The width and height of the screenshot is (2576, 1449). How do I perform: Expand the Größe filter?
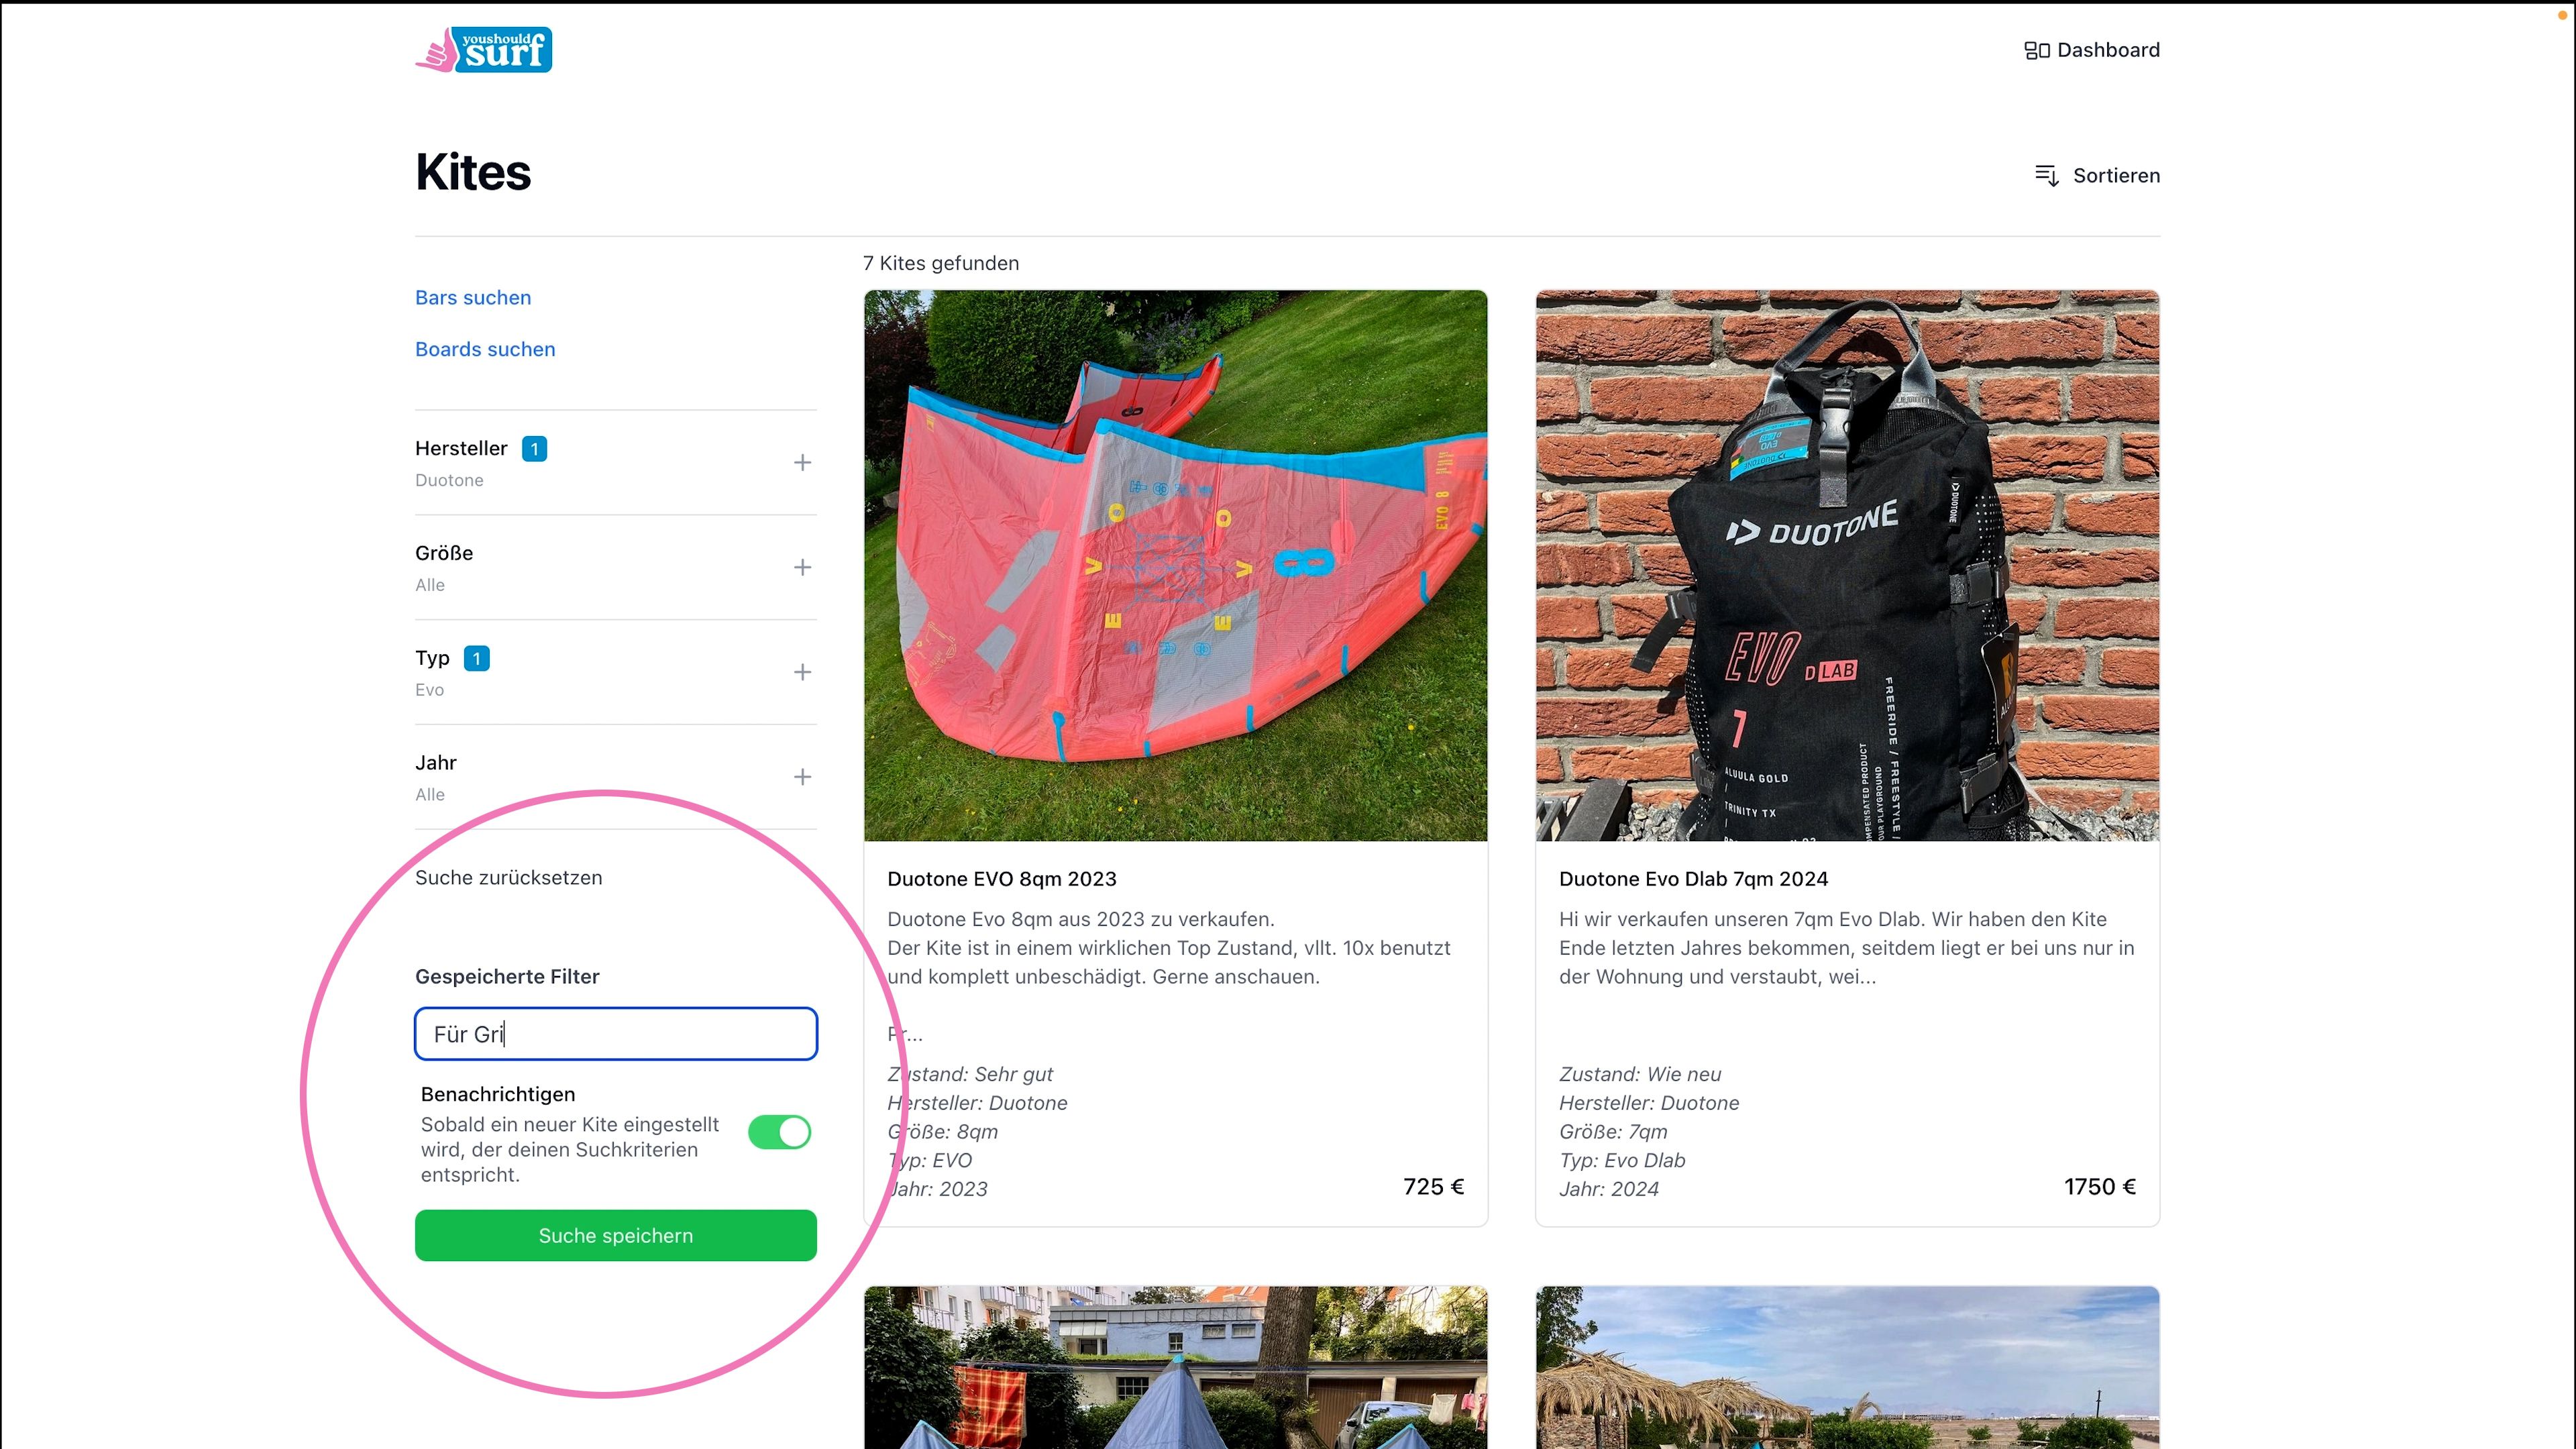coord(802,567)
